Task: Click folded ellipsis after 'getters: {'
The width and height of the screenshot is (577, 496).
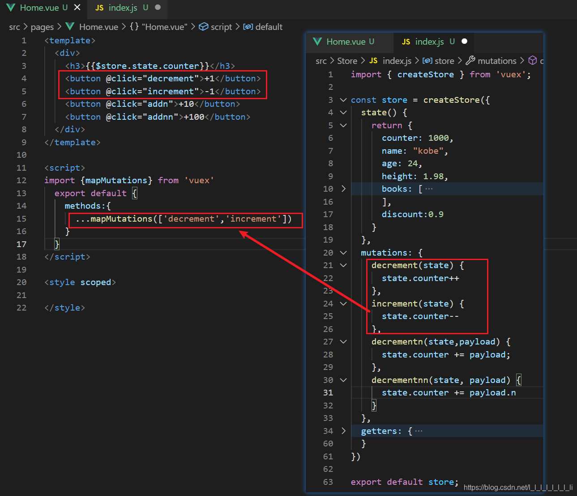Action: point(419,431)
